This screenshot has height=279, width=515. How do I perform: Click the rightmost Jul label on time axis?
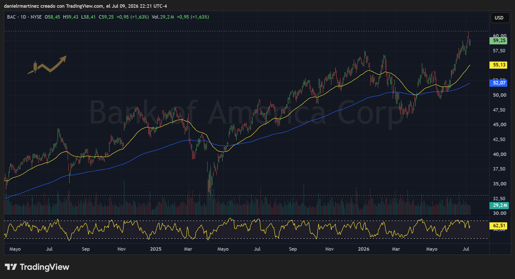466,249
